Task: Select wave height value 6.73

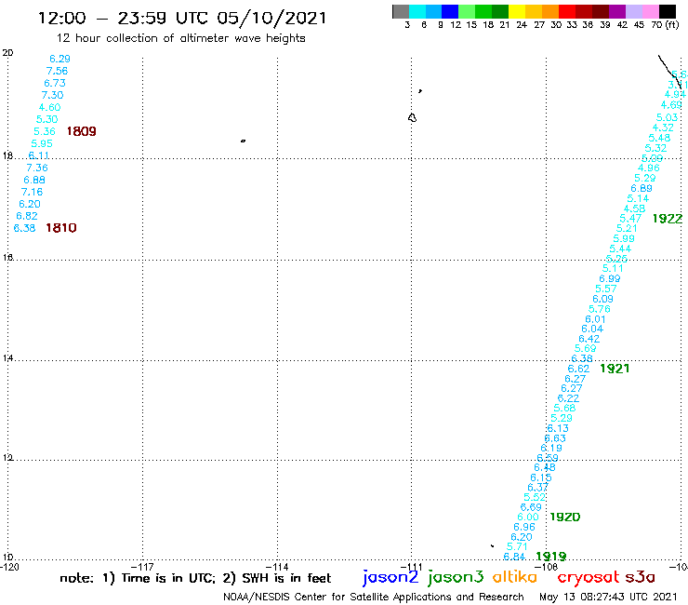Action: [x=55, y=83]
